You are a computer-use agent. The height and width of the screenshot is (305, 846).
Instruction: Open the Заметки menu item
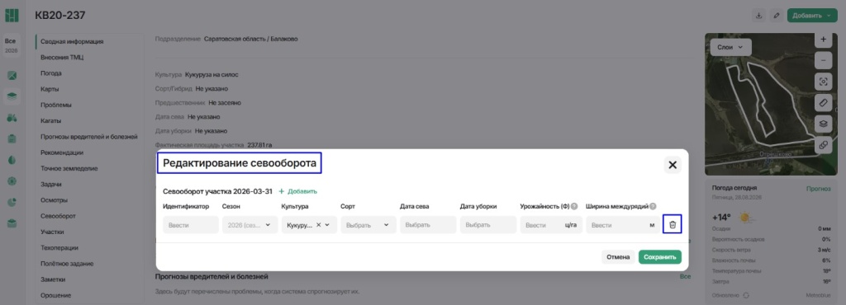pos(53,279)
